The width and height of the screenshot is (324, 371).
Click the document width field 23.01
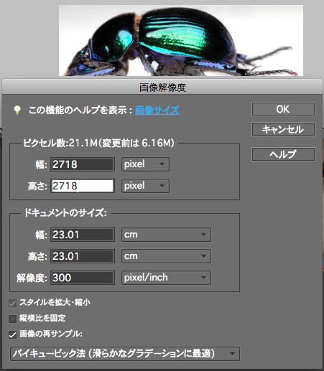pyautogui.click(x=83, y=235)
